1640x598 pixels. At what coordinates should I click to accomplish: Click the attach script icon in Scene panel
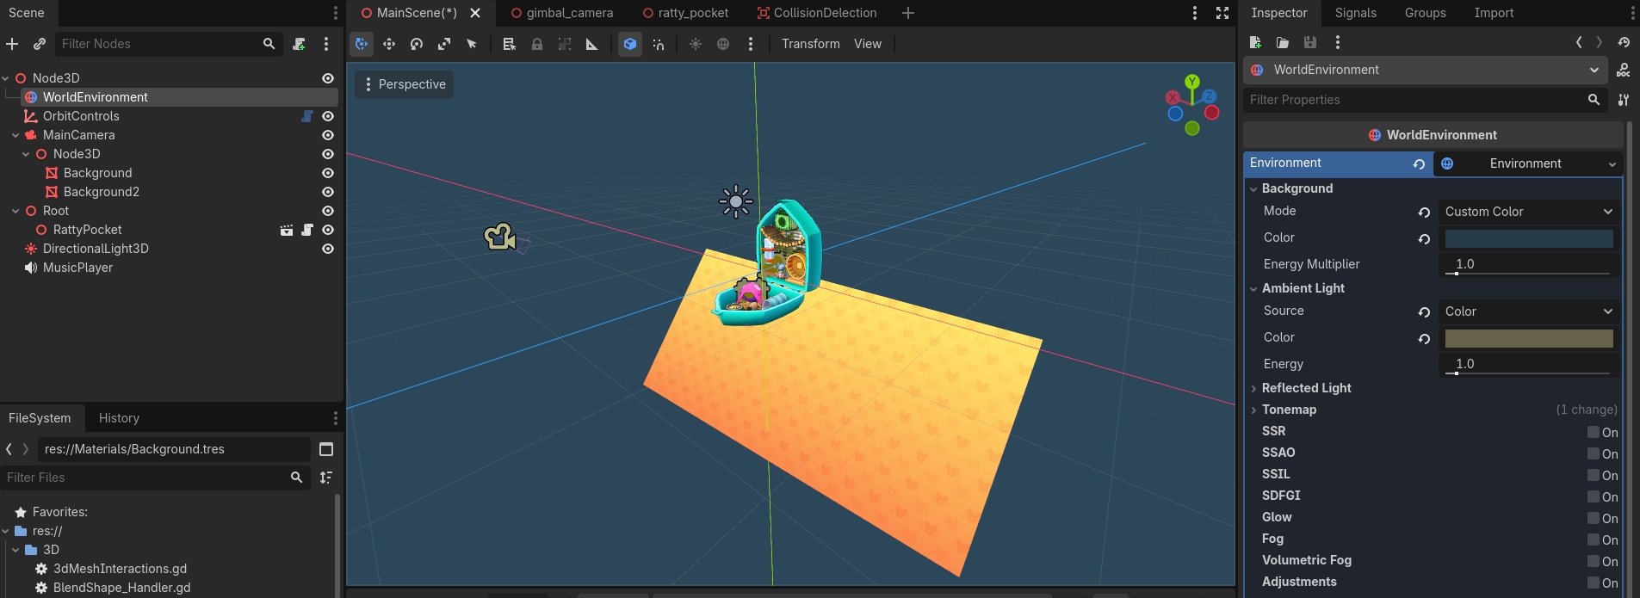(x=299, y=44)
